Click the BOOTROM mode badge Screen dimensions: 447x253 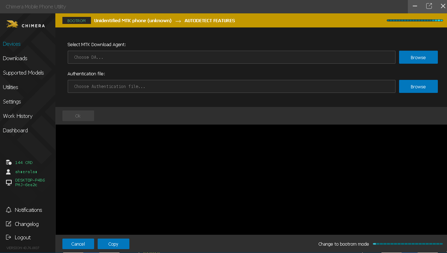[x=76, y=21]
